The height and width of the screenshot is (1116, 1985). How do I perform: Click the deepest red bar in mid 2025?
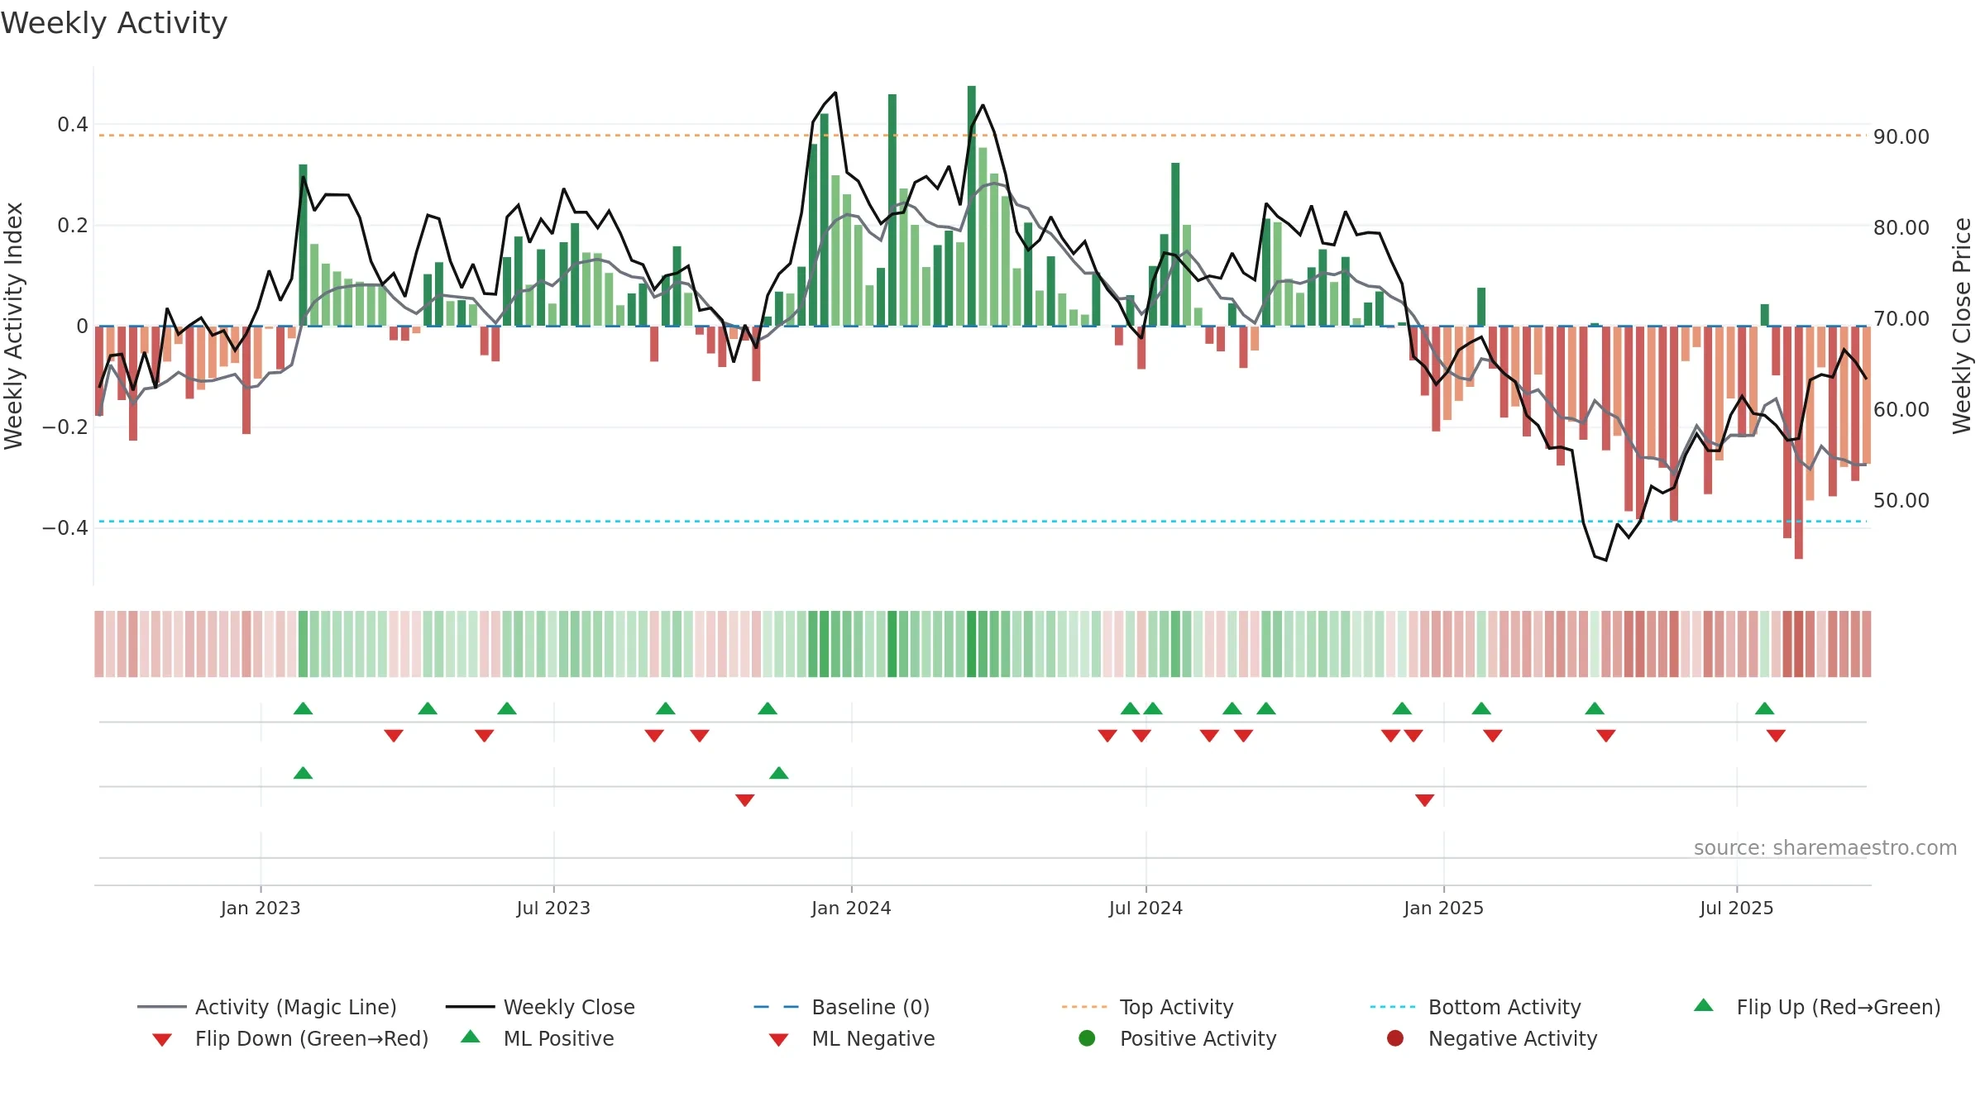1799,442
